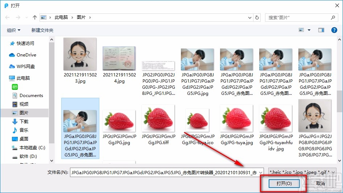Screen dimensions: 343x193
Task: Click the search magnifier icon
Action: [x=333, y=17]
